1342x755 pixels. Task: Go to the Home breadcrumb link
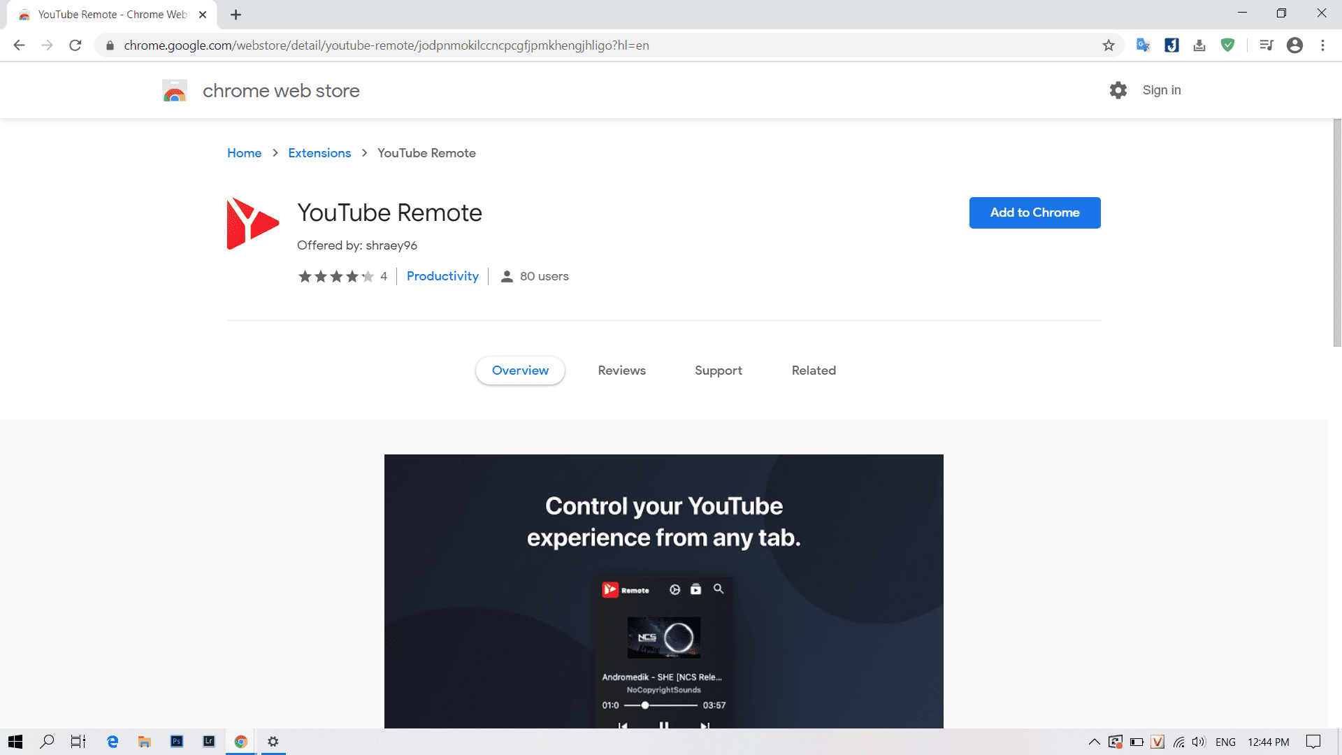(244, 153)
